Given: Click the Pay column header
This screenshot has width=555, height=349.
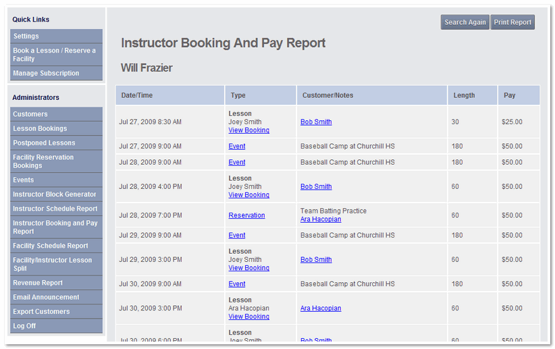Looking at the screenshot, I should (x=510, y=95).
